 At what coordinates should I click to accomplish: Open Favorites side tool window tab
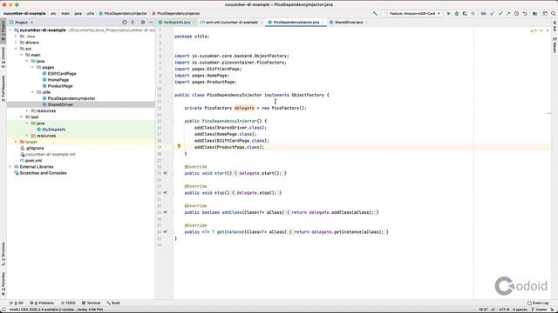(x=3, y=284)
